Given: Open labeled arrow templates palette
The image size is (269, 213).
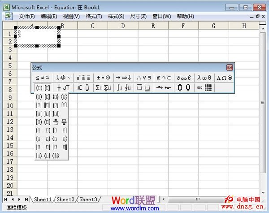Looking at the screenshot, I should click(164, 88).
